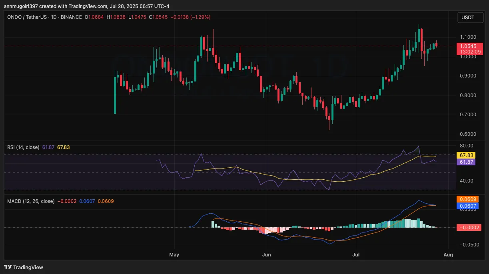Screen dimensions: 489x274
Task: Click the Aug label on the time axis
Action: pos(448,254)
